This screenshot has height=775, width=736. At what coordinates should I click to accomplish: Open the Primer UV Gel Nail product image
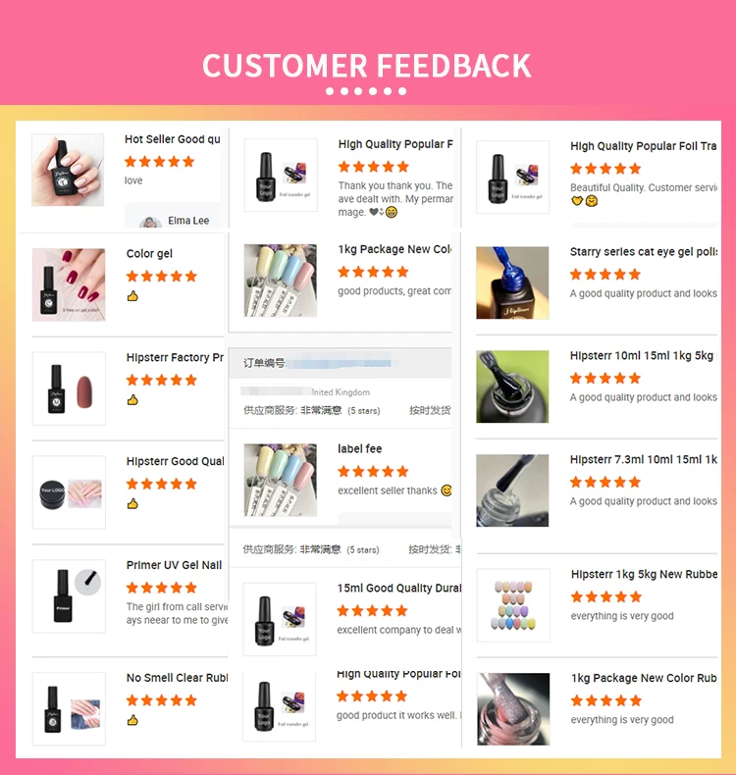pyautogui.click(x=69, y=596)
